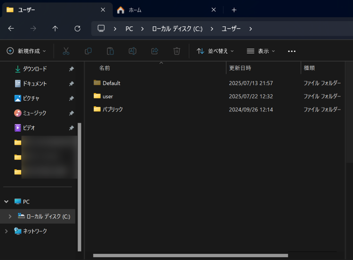Go up one folder level
Image resolution: width=353 pixels, height=260 pixels.
[x=55, y=29]
